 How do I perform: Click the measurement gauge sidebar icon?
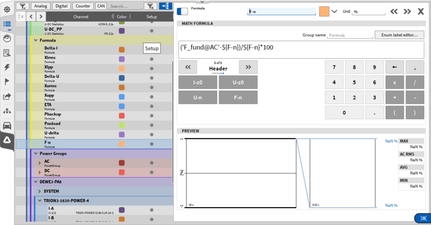[7, 38]
